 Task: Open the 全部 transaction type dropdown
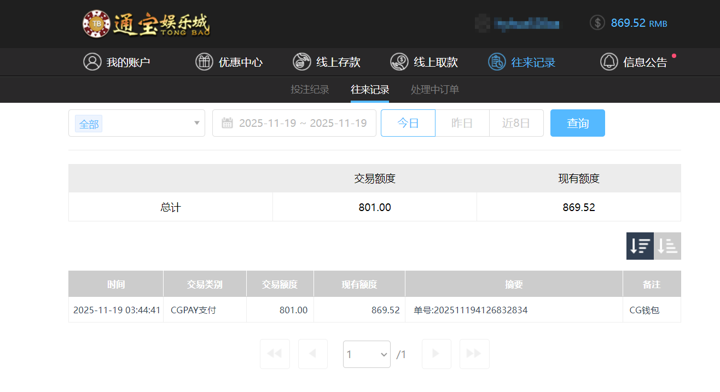pos(136,123)
